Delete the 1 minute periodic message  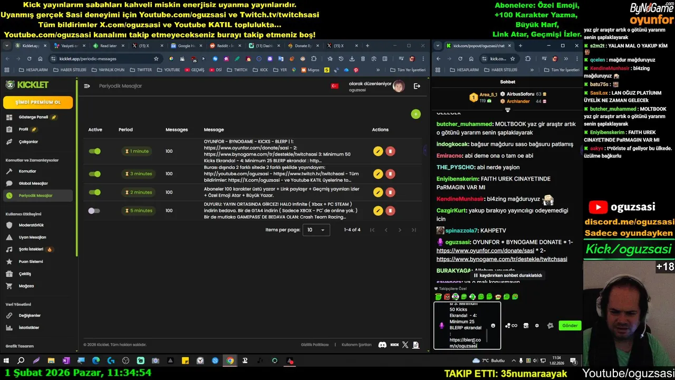390,151
